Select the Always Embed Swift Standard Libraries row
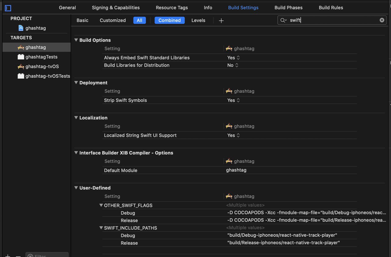 229,58
